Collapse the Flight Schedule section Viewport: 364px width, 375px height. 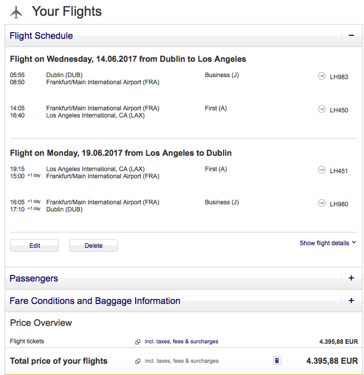pyautogui.click(x=351, y=36)
